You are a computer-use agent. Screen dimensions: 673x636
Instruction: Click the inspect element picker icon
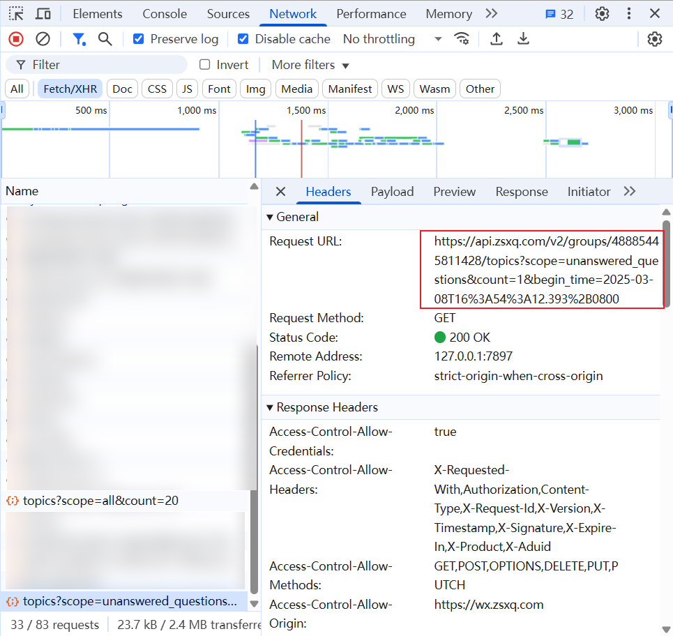[x=15, y=14]
